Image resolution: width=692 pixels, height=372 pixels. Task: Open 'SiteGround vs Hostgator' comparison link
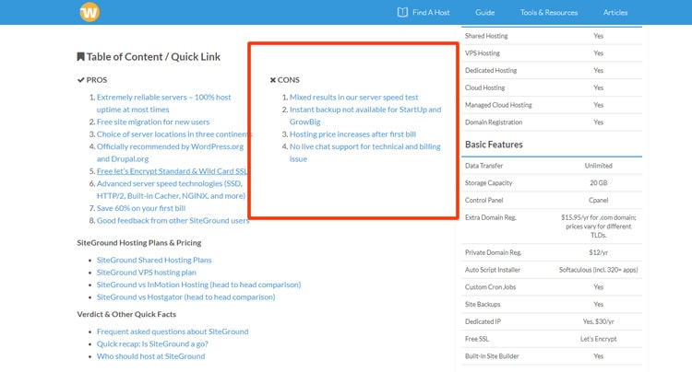(185, 296)
